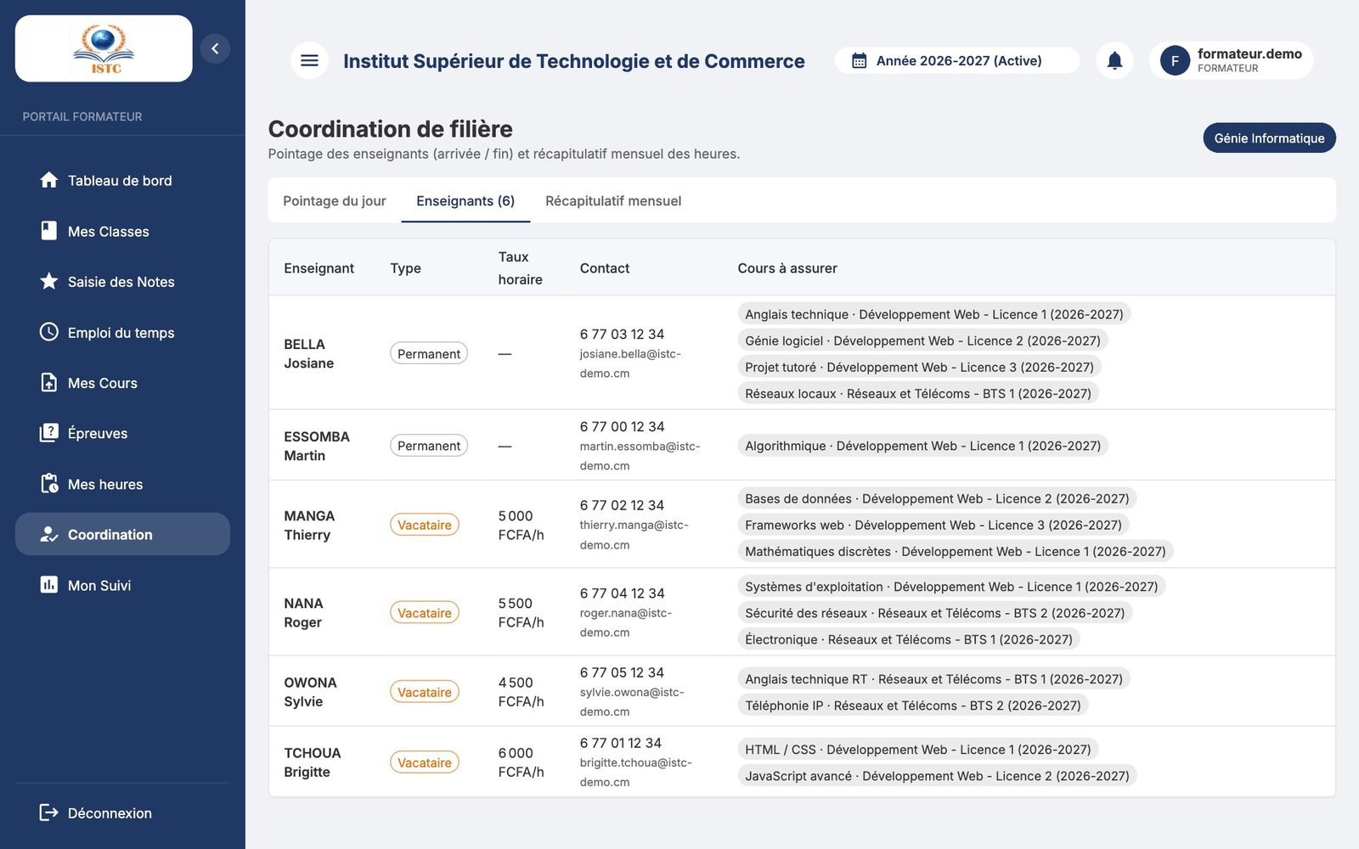Click Frameworks web course chip
1359x849 pixels.
click(x=933, y=525)
